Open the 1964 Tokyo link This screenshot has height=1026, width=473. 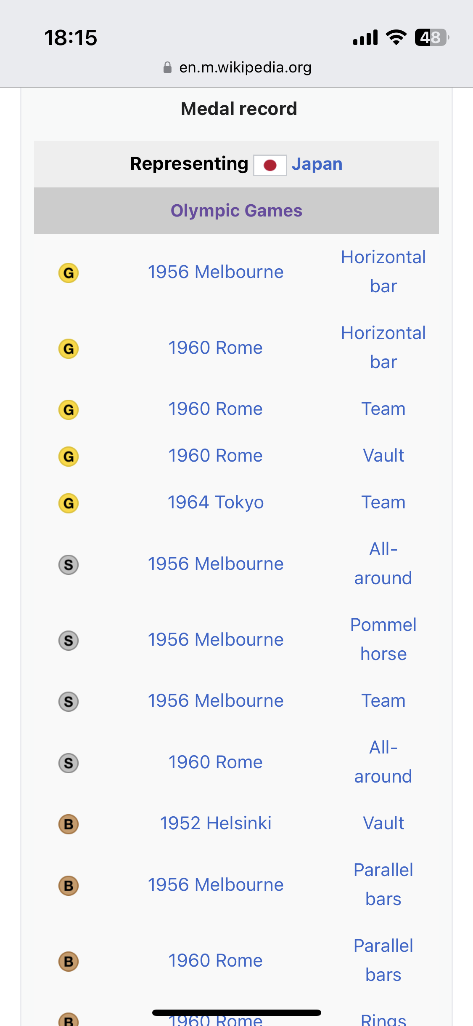216,502
